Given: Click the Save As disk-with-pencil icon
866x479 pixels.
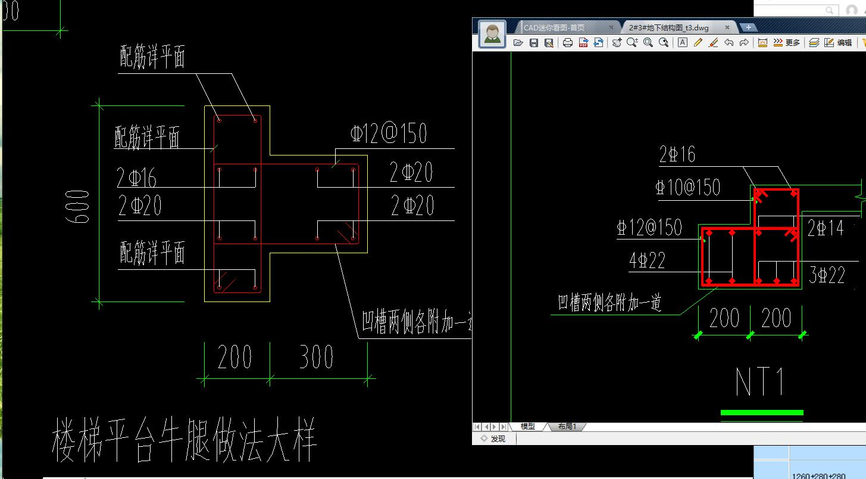Looking at the screenshot, I should coord(549,42).
